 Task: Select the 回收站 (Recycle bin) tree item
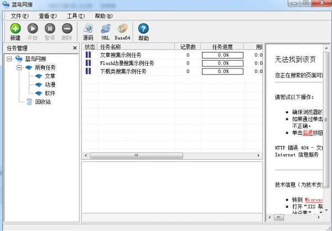(x=42, y=102)
